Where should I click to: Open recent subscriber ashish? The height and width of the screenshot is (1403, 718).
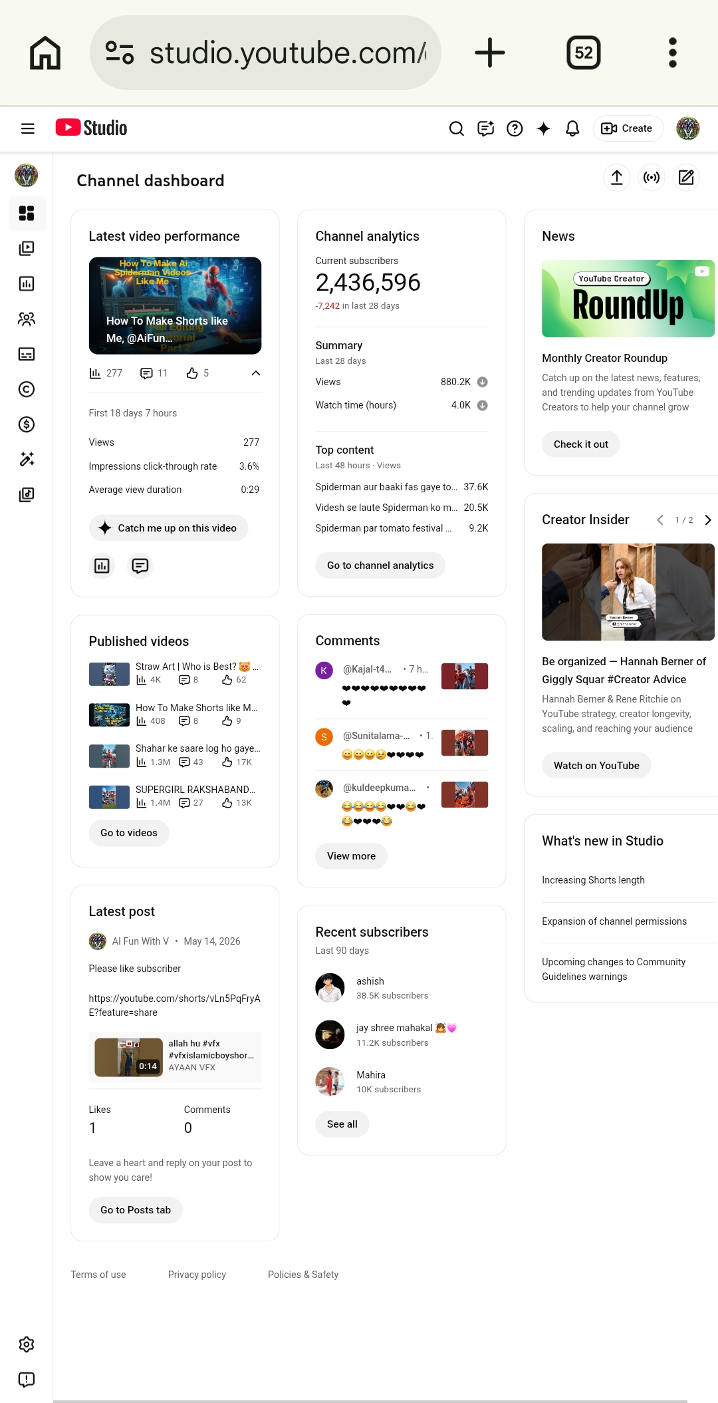(402, 988)
